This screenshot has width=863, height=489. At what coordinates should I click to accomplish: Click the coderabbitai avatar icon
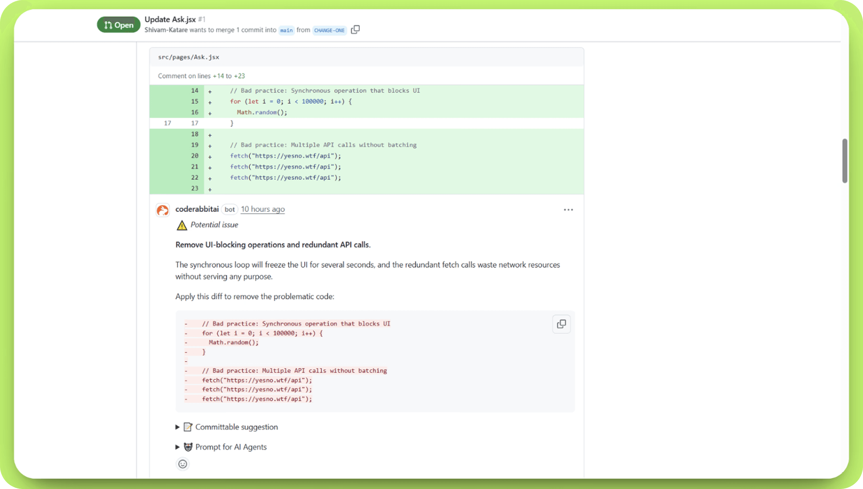click(163, 210)
